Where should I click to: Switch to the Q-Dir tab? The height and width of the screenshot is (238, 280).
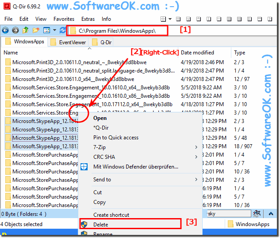(x=102, y=42)
